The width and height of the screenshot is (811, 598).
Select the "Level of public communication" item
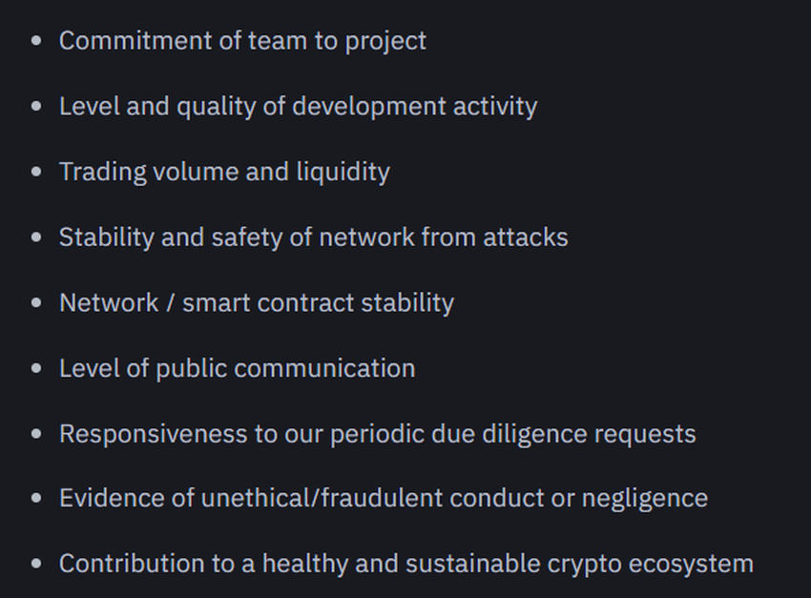(x=237, y=368)
